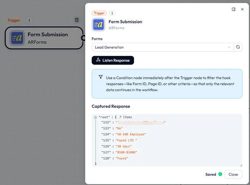
Task: Close the panel with the X icon
Action: (242, 9)
